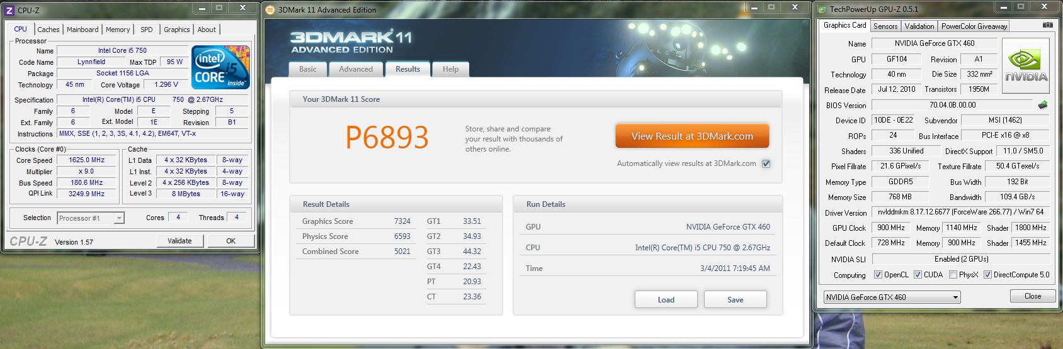Switch to the Mainboard tab in CPU-Z

(82, 30)
